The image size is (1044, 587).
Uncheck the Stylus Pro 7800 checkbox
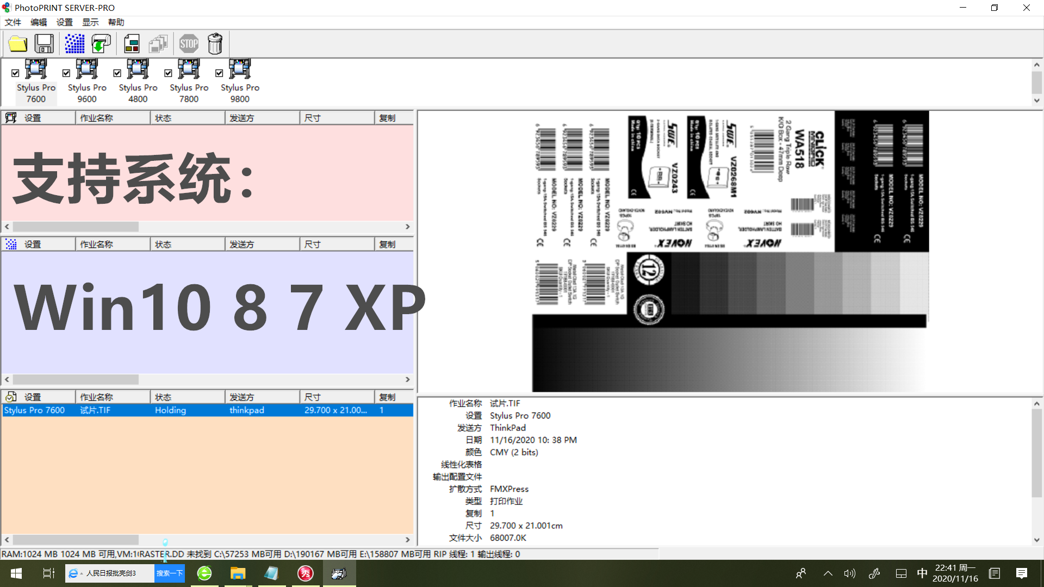click(x=168, y=73)
